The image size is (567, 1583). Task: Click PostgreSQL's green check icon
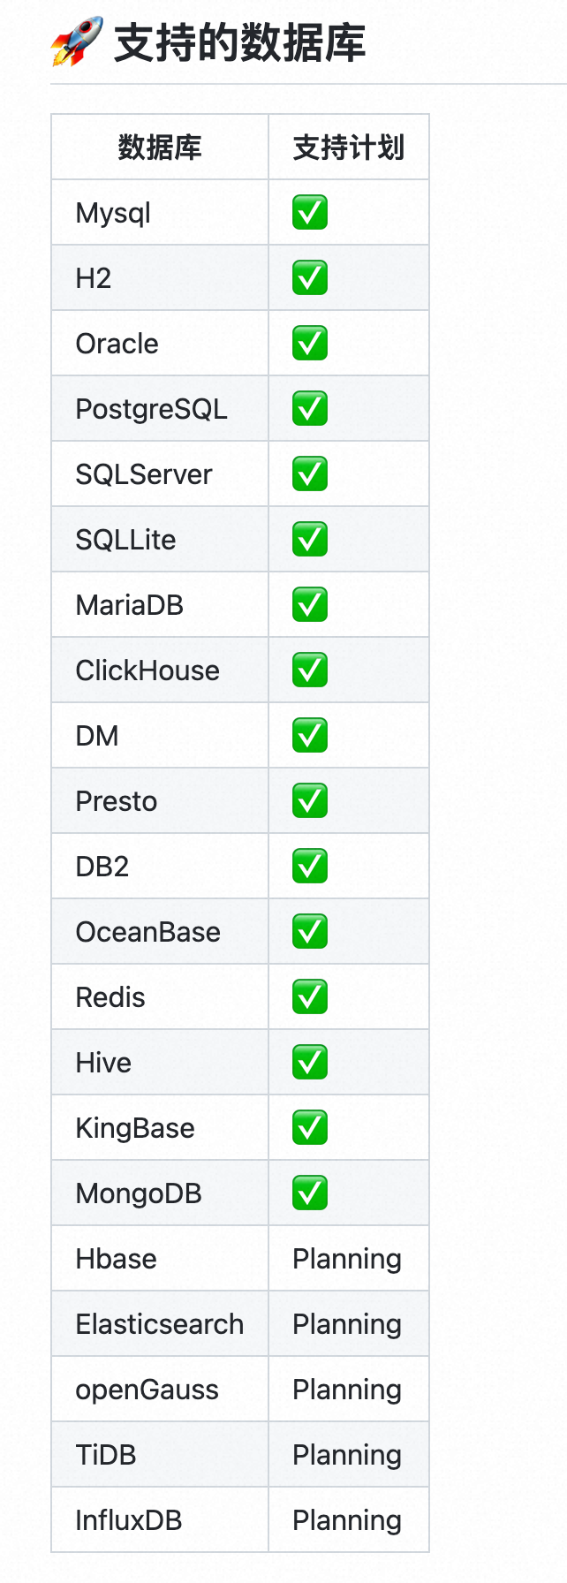point(310,408)
